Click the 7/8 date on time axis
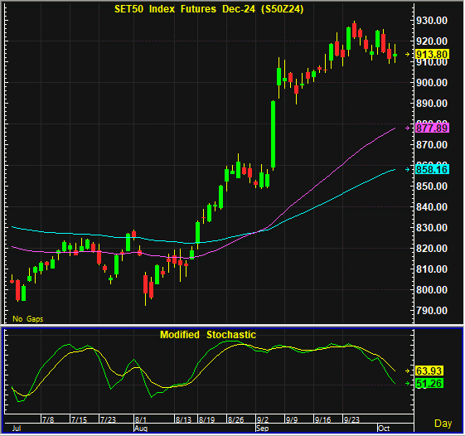Image resolution: width=465 pixels, height=436 pixels. [x=48, y=419]
